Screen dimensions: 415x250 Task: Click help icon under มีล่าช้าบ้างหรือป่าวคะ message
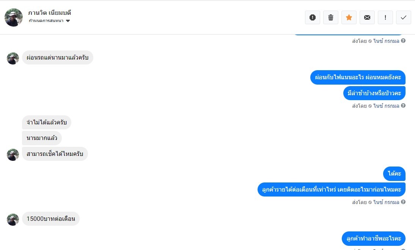[403, 106]
